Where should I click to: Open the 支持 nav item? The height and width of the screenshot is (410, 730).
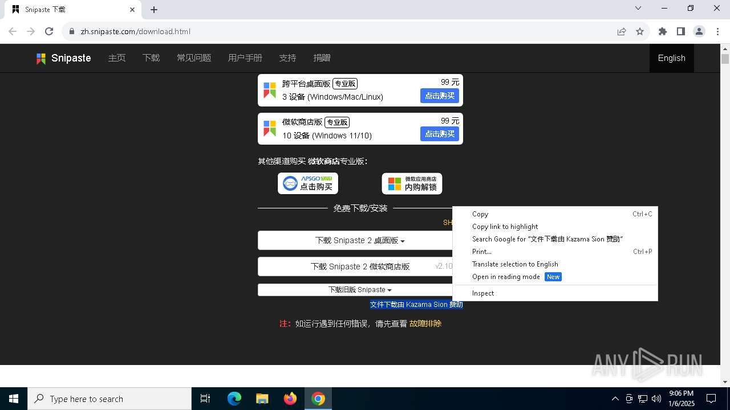point(288,58)
